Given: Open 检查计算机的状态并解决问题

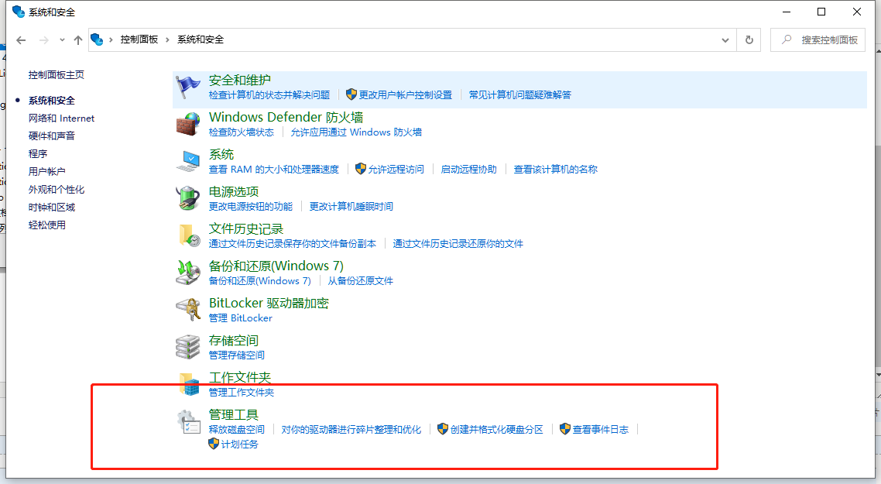Looking at the screenshot, I should tap(269, 95).
